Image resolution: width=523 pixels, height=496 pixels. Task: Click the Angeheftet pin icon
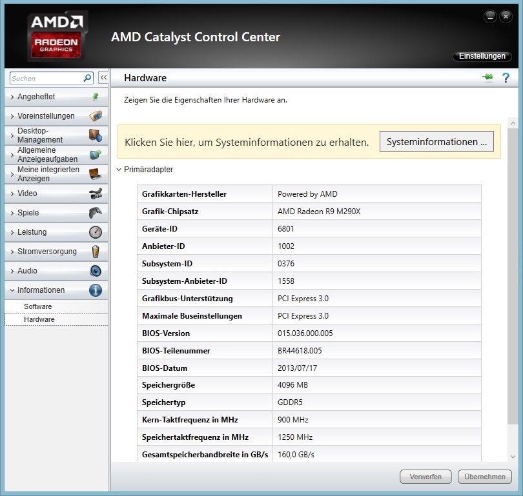[96, 97]
